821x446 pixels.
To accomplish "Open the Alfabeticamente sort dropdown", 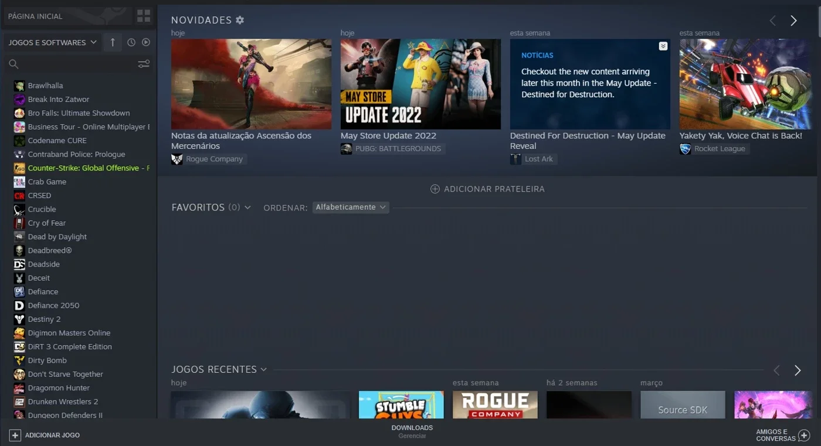I will 351,207.
